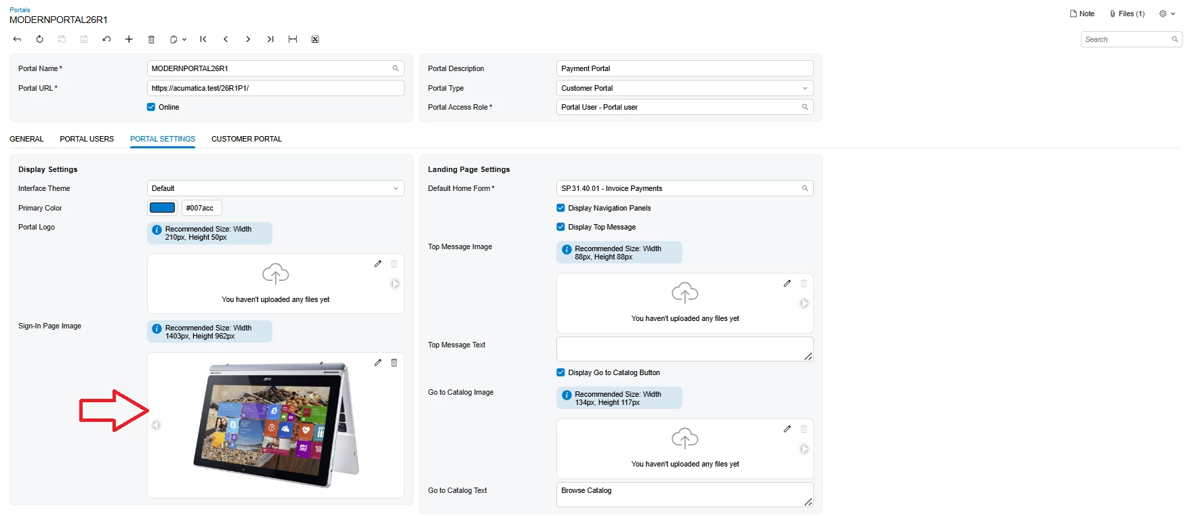Viewport: 1188px width, 518px height.
Task: Open the clipboard dropdown arrow
Action: click(184, 39)
